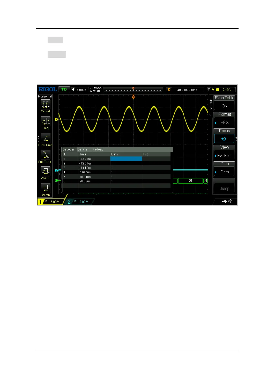267x378 pixels.
Task: Click the 500MSa/s sample rate readout
Action: click(x=95, y=88)
